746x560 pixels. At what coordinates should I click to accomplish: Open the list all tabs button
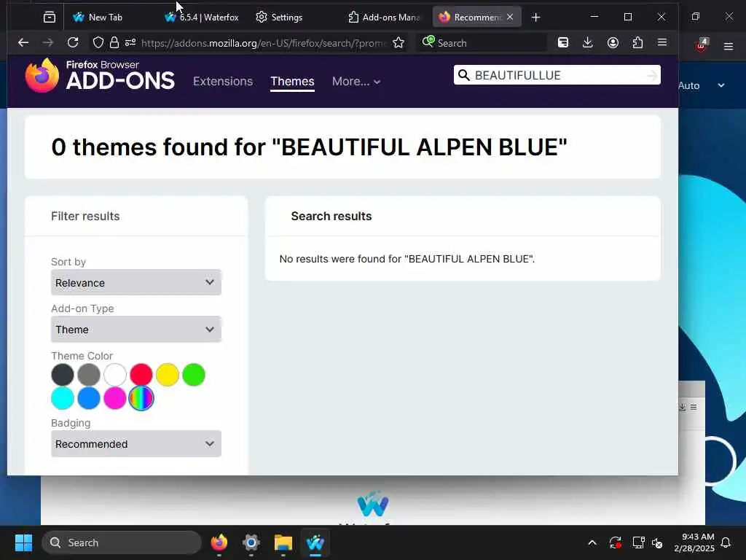[50, 17]
